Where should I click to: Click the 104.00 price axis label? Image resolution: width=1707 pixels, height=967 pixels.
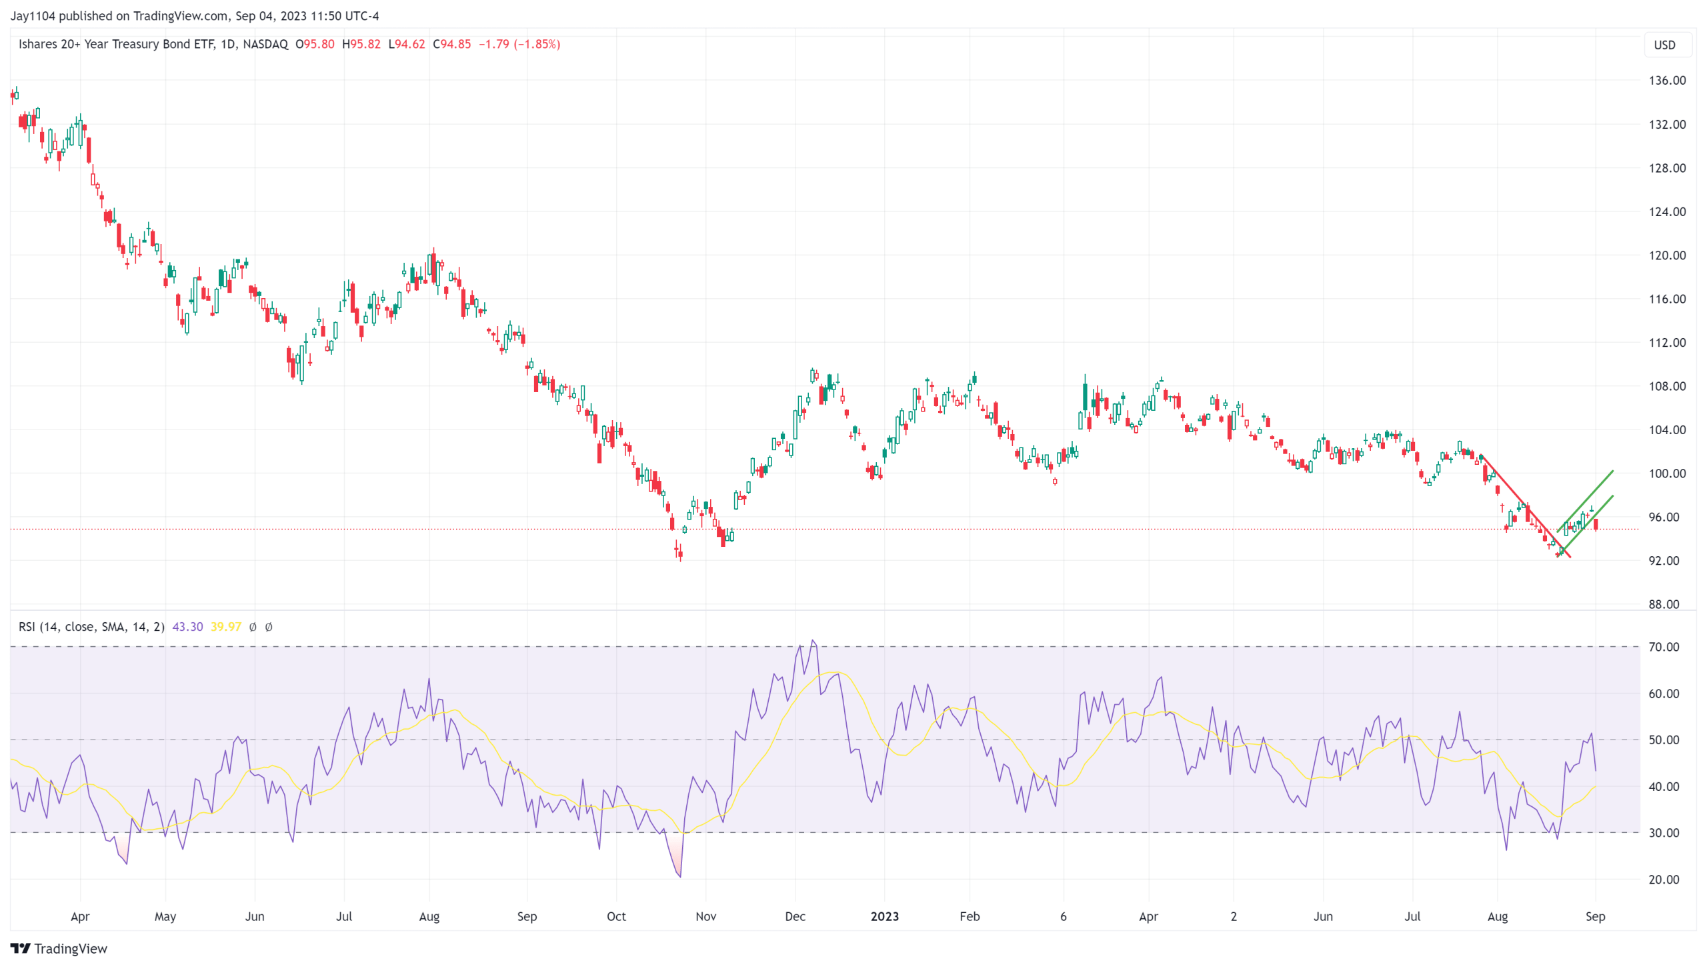click(x=1667, y=430)
